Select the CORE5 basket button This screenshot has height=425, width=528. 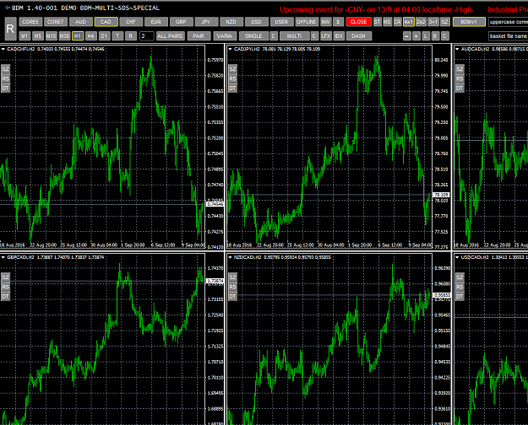(x=30, y=22)
